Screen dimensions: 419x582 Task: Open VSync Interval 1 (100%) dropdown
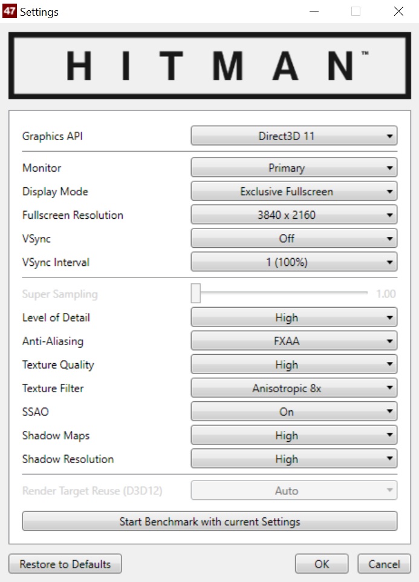tap(294, 262)
